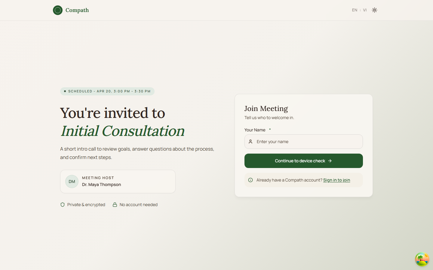Click the No account needed label

[x=139, y=205]
